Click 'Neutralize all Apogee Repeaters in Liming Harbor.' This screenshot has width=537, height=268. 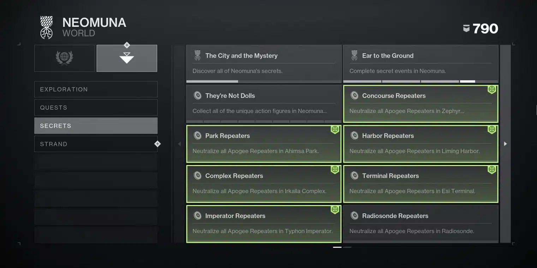click(414, 151)
